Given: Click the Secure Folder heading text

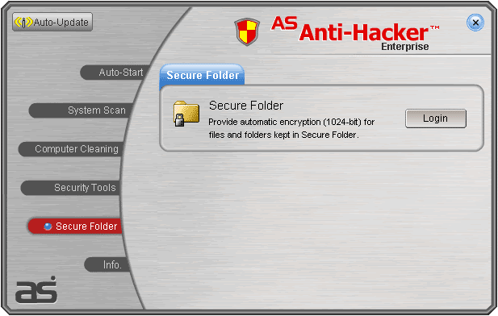Looking at the screenshot, I should coord(246,106).
